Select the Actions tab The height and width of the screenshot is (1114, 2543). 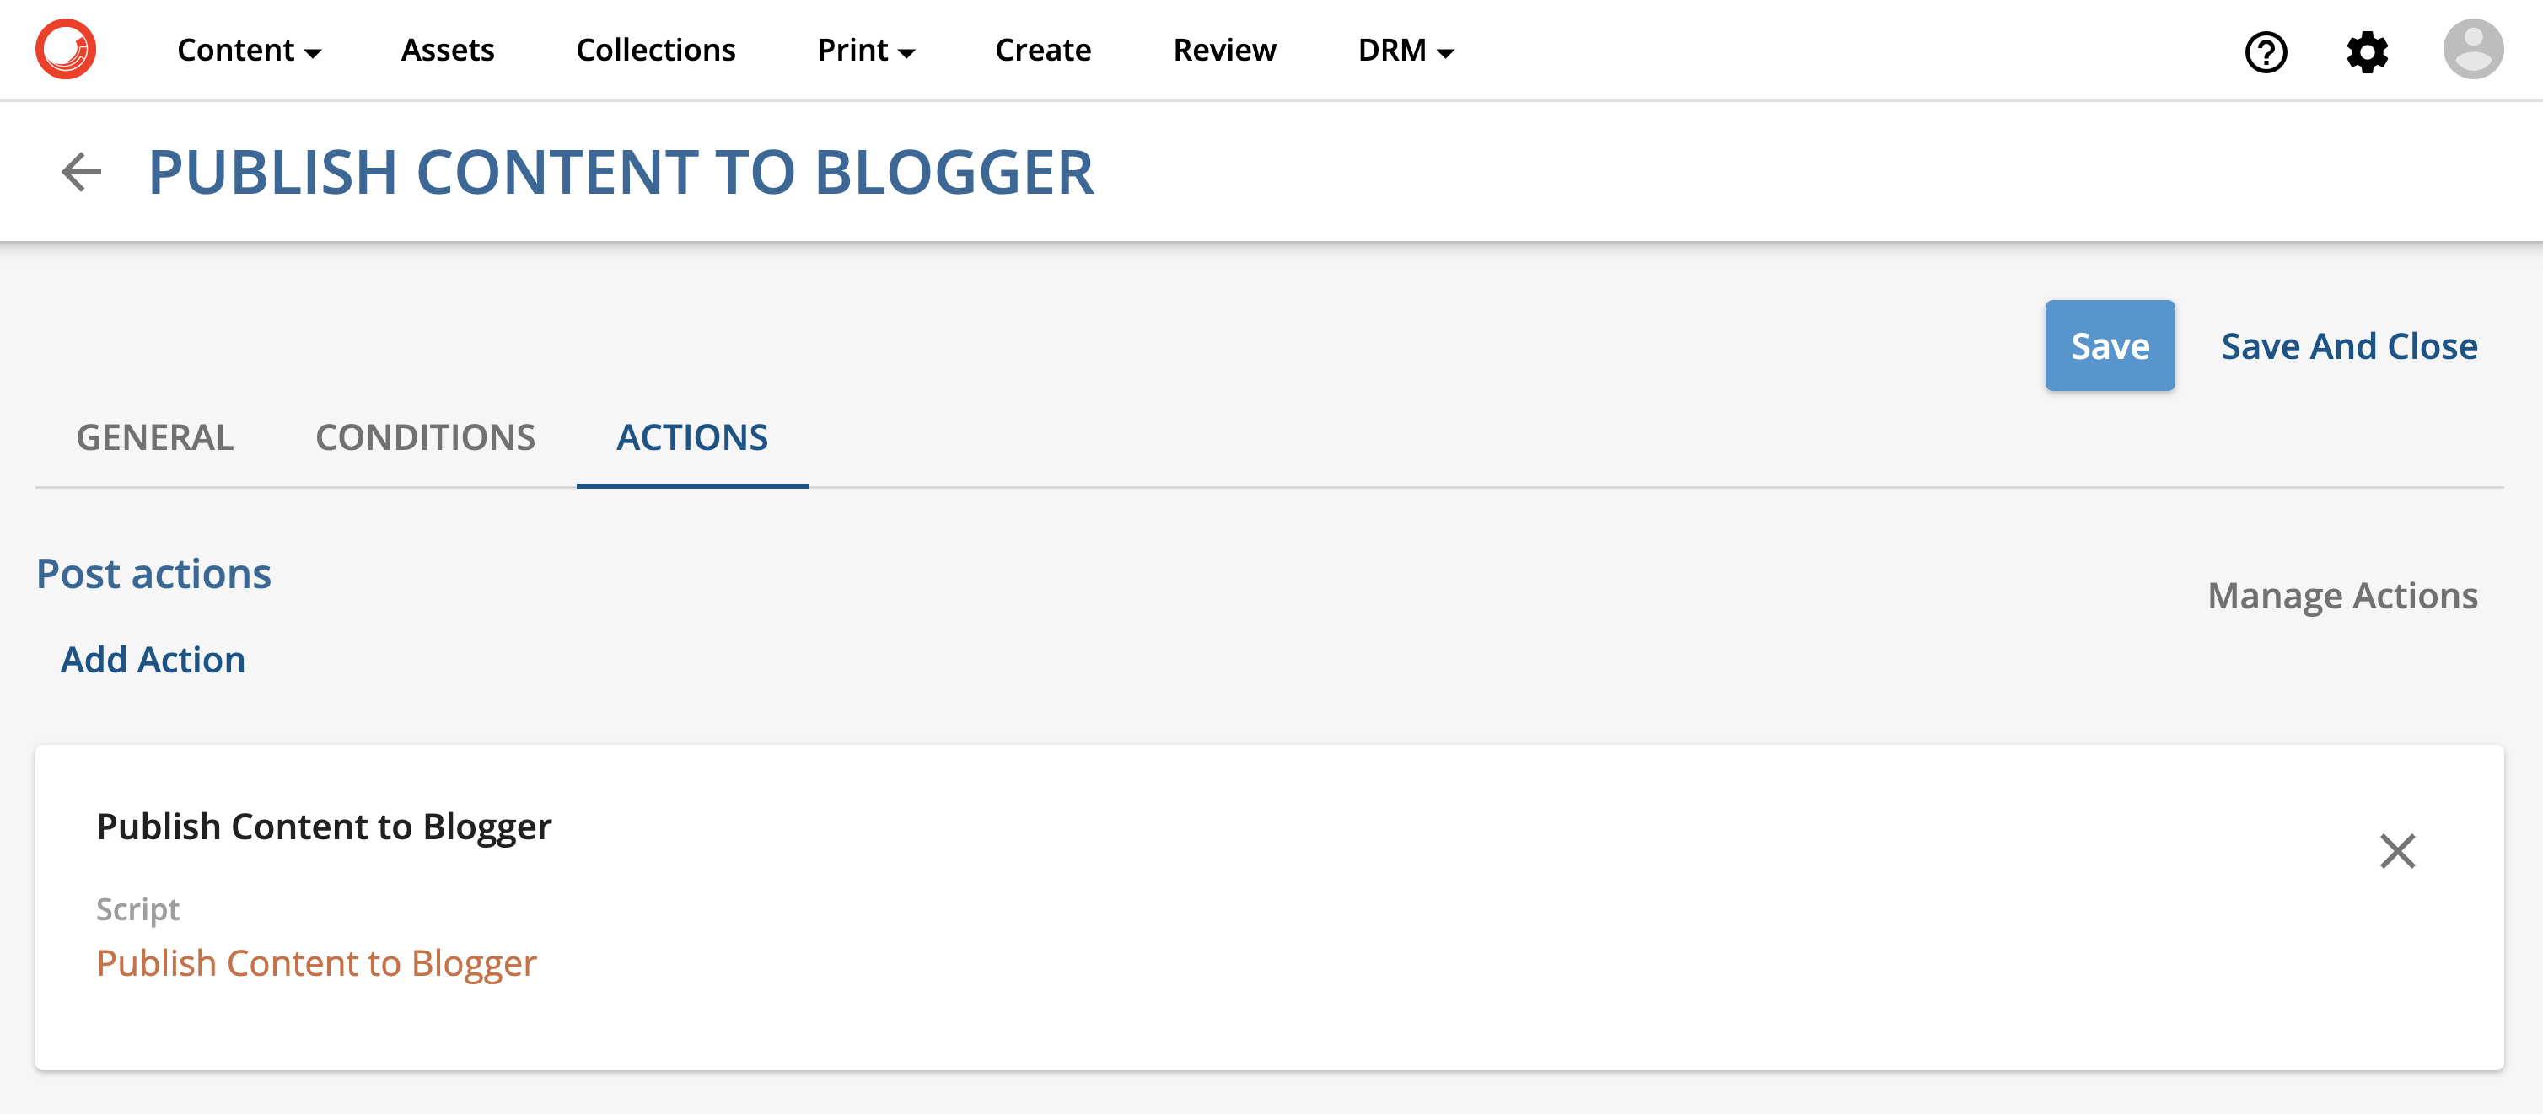coord(692,437)
